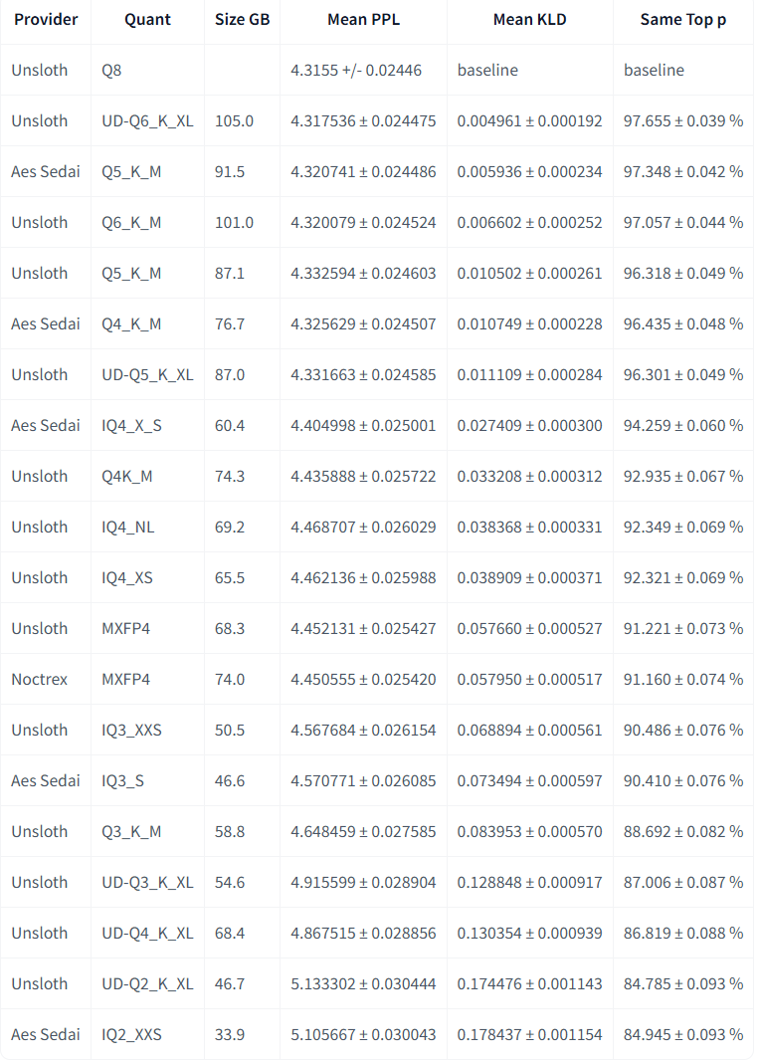
Task: Click the Provider column header
Action: pyautogui.click(x=46, y=20)
